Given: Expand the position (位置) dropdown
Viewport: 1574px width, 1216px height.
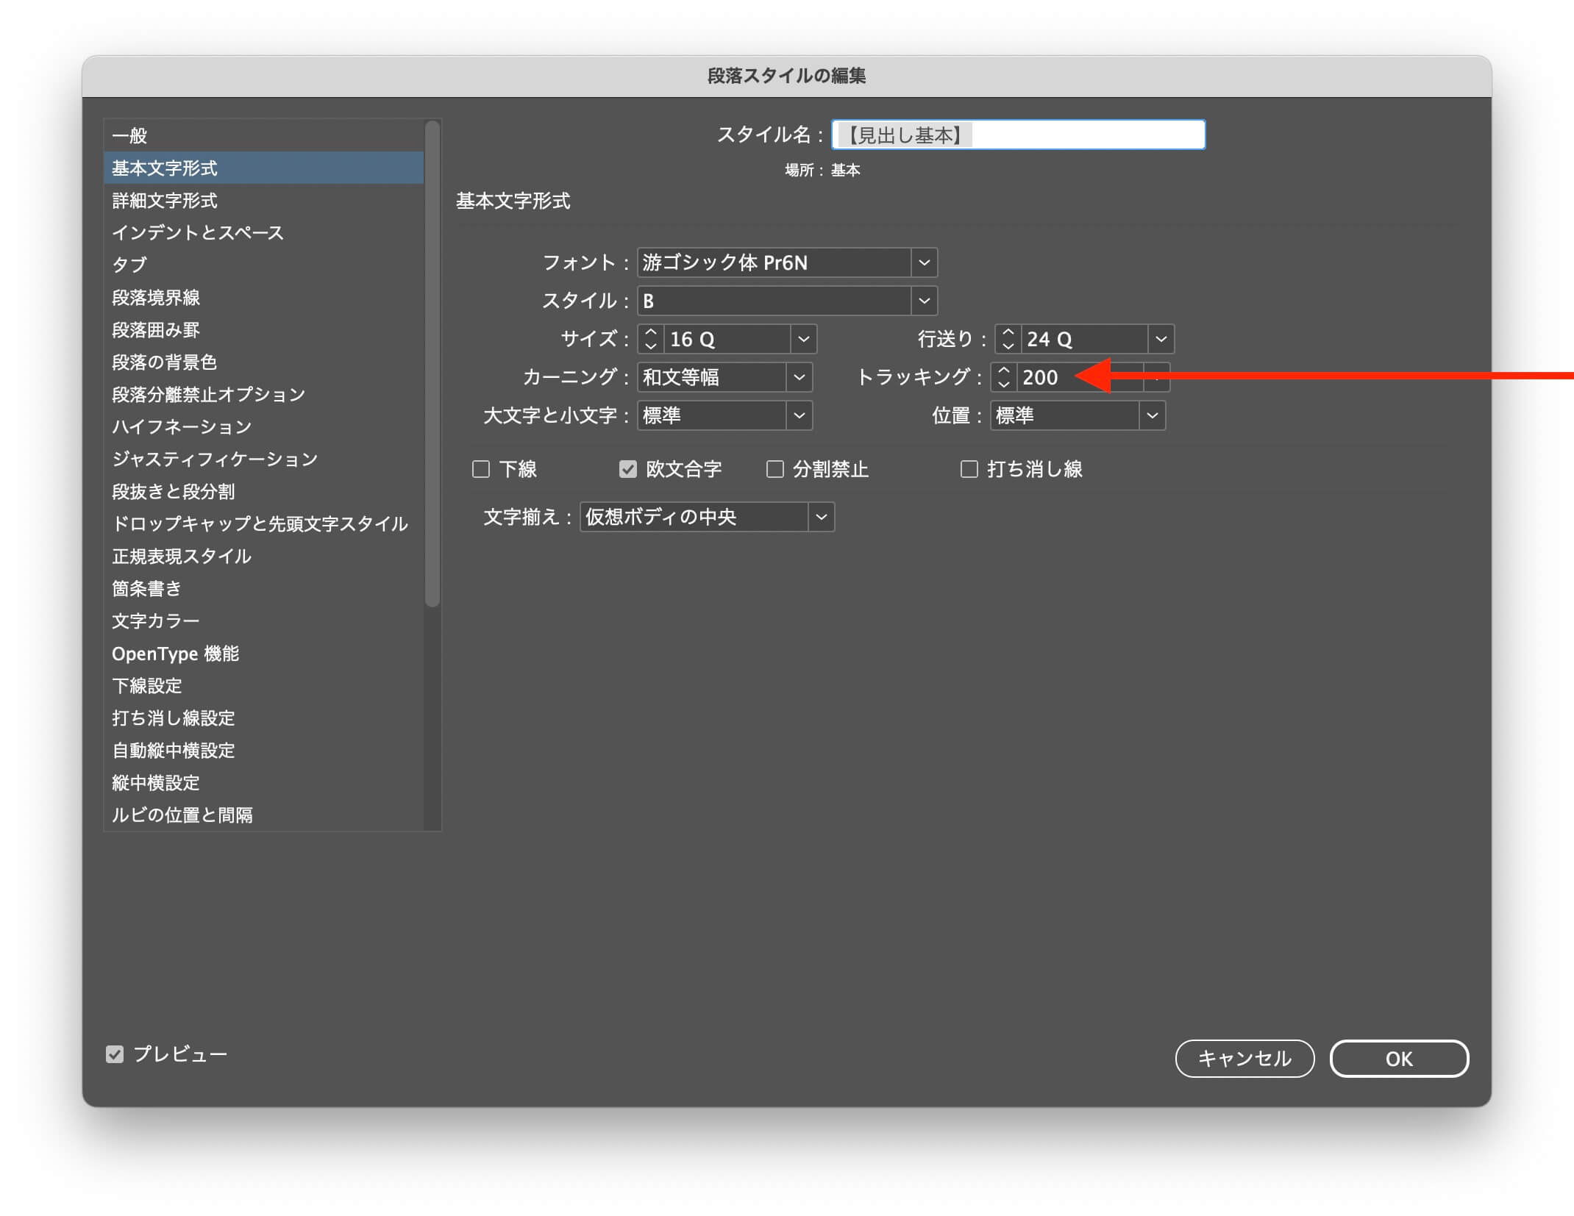Looking at the screenshot, I should click(x=1152, y=415).
